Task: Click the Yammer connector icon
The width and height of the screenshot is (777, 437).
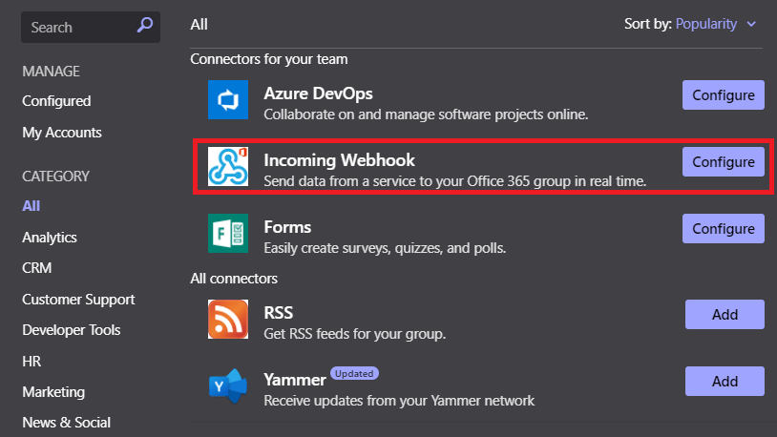Action: pos(228,386)
